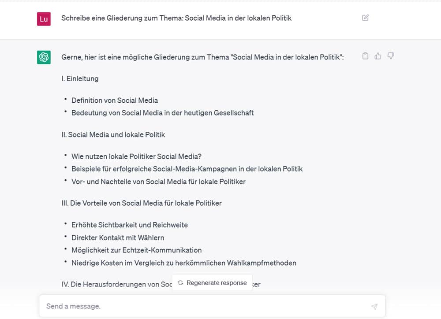Toggle negative feedback on the assistant reply
This screenshot has width=441, height=319.
tap(391, 56)
